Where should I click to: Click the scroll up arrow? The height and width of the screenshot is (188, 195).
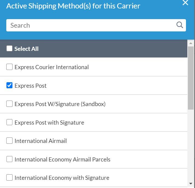[191, 43]
